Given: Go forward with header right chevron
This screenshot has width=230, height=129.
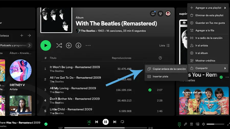Looking at the screenshot, I should [x=51, y=14].
